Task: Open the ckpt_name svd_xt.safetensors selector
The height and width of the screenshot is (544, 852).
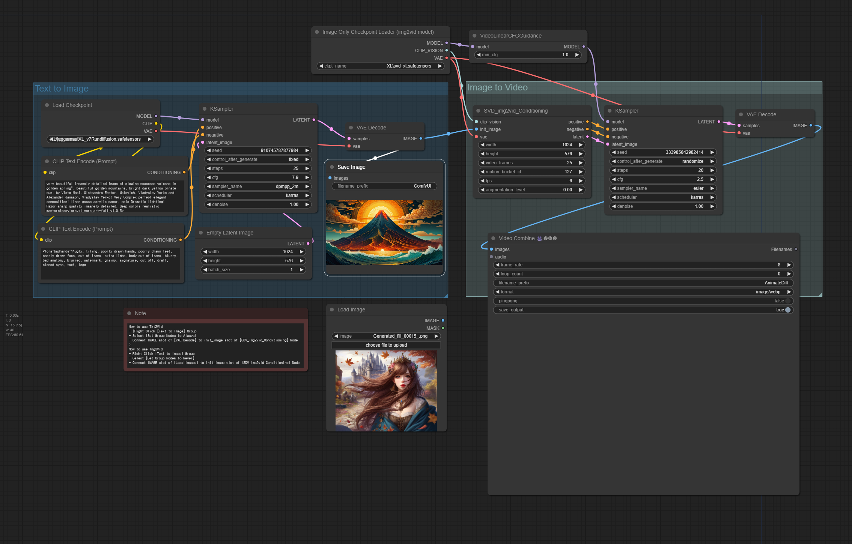Action: coord(380,66)
